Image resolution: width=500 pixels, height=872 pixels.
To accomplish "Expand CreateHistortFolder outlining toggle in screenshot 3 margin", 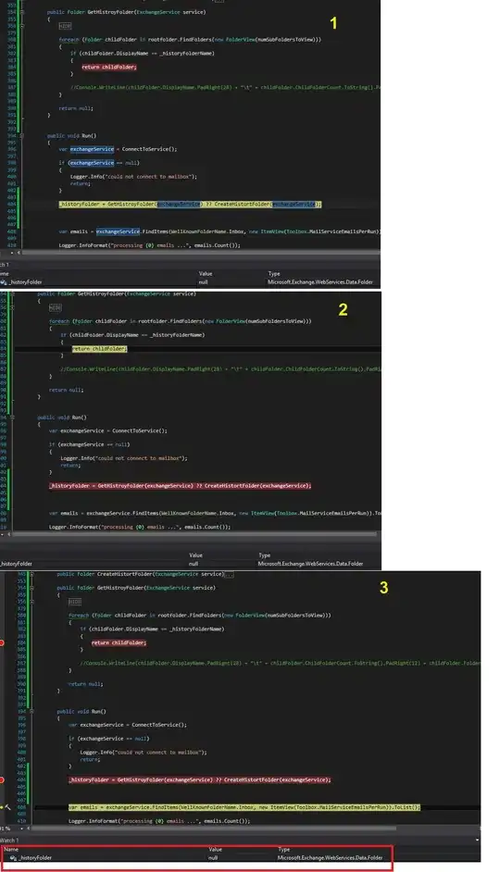I will [x=31, y=574].
